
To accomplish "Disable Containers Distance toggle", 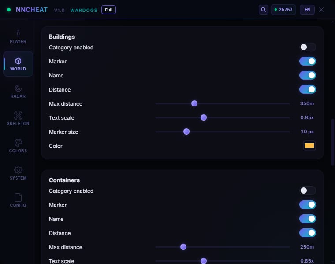I will [x=307, y=233].
